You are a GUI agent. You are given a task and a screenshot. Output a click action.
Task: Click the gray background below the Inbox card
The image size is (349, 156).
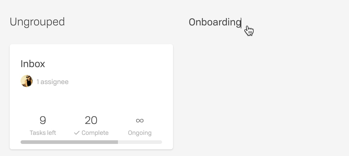coord(91,153)
